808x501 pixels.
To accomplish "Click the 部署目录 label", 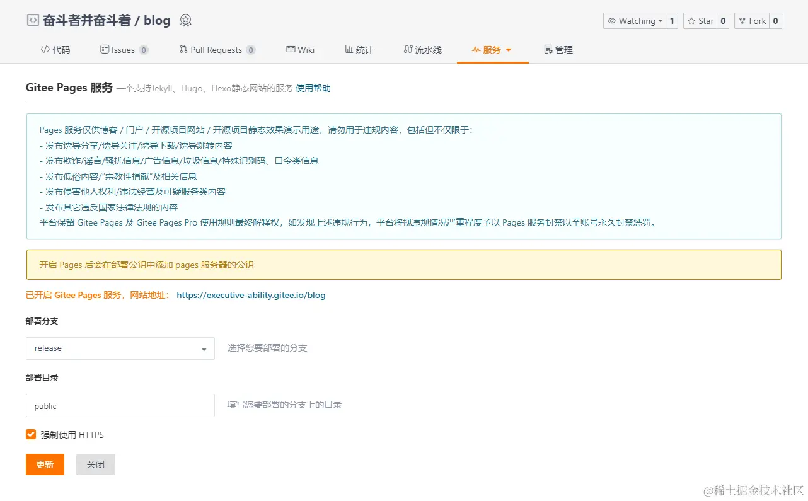I will point(42,377).
